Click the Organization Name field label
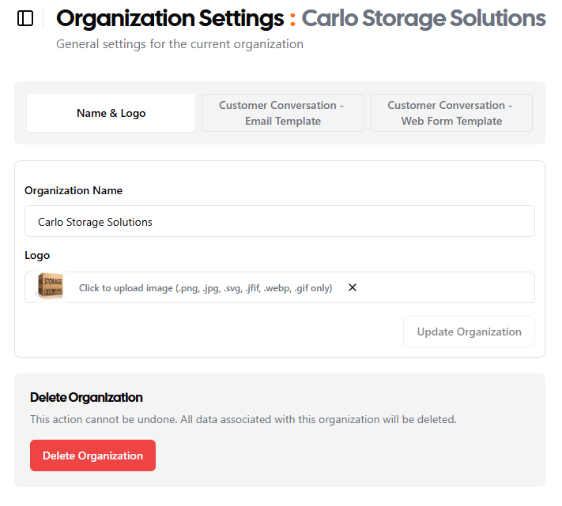The height and width of the screenshot is (506, 562). [74, 190]
